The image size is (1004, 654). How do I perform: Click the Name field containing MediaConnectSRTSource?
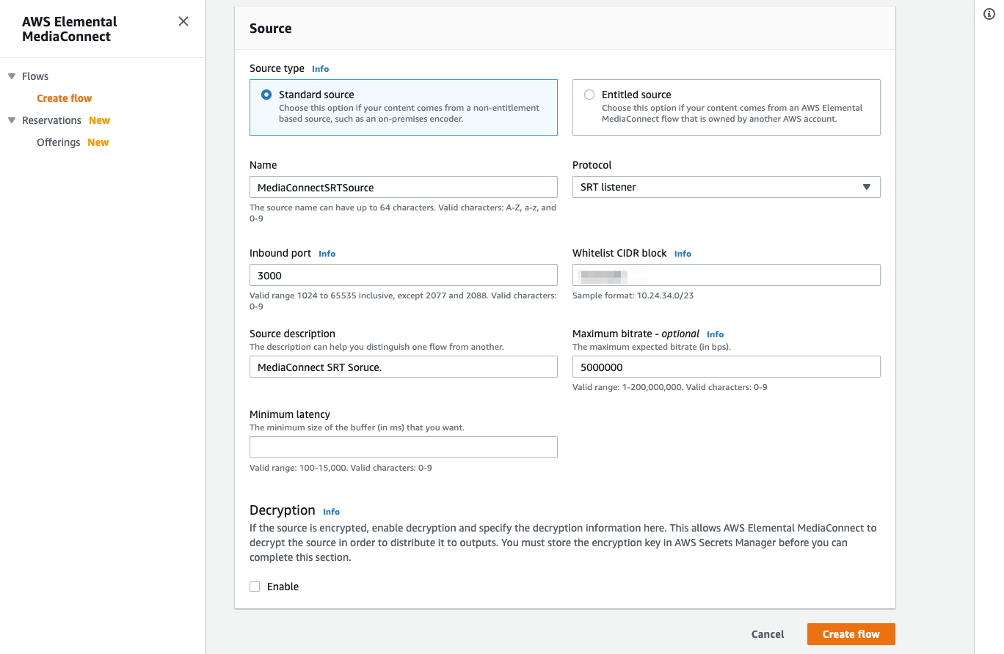tap(403, 187)
